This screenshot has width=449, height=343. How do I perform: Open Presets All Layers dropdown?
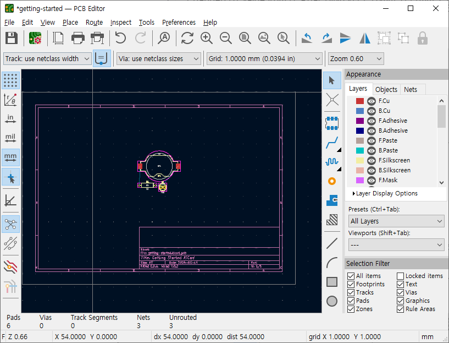point(396,221)
